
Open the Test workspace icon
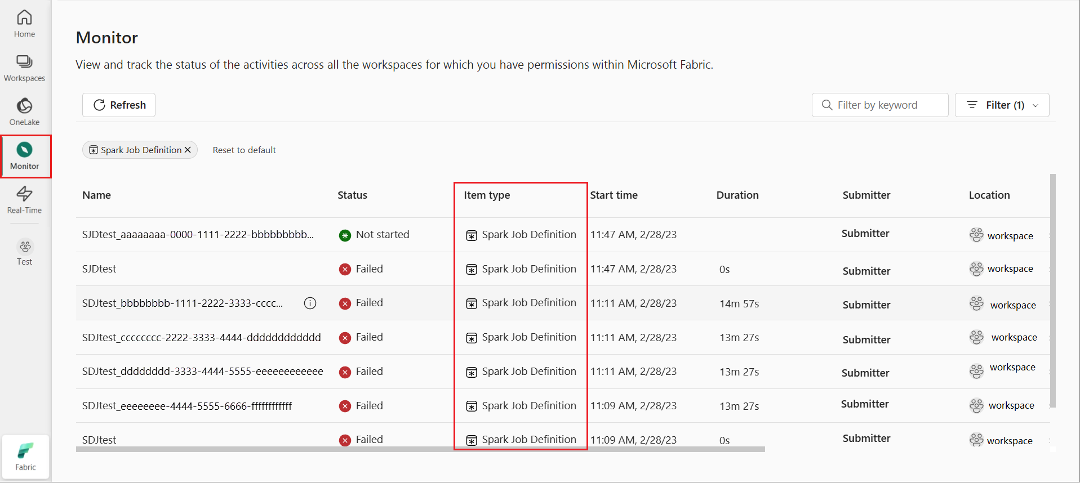point(25,252)
